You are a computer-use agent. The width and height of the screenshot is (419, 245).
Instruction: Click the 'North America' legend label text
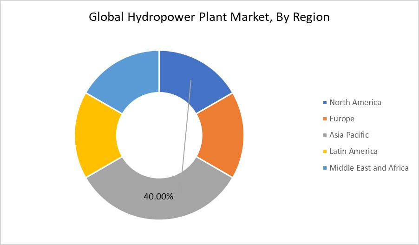(x=355, y=102)
